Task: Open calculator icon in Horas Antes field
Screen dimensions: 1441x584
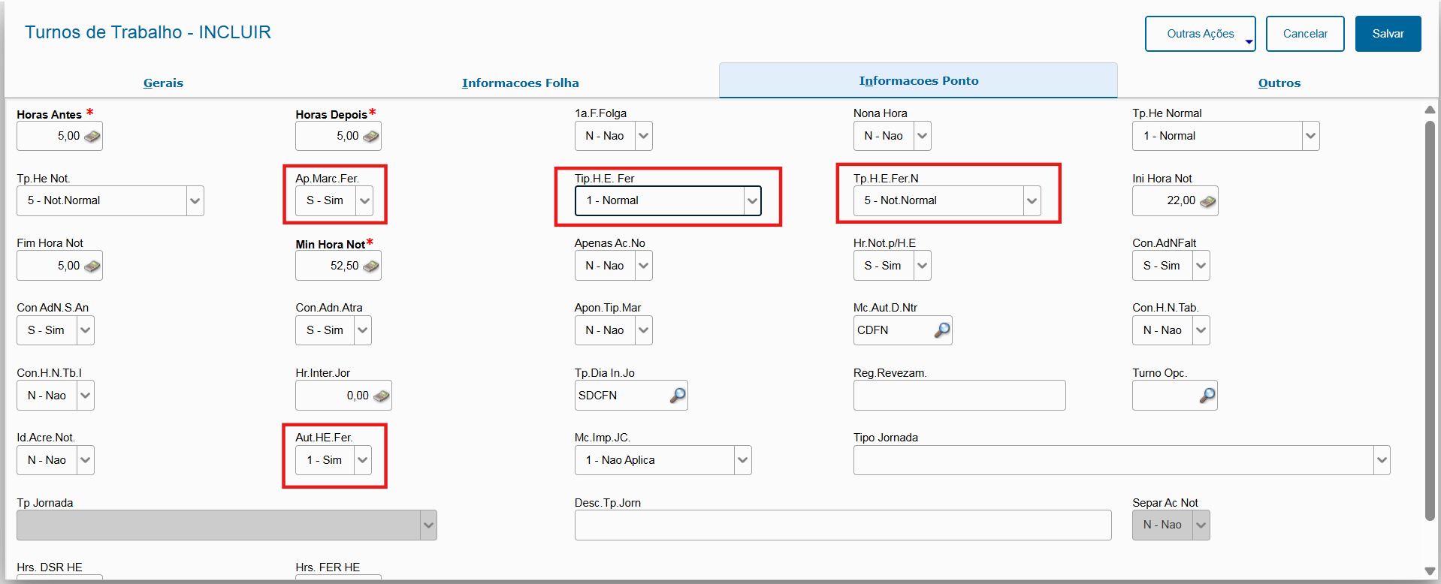Action: 92,137
